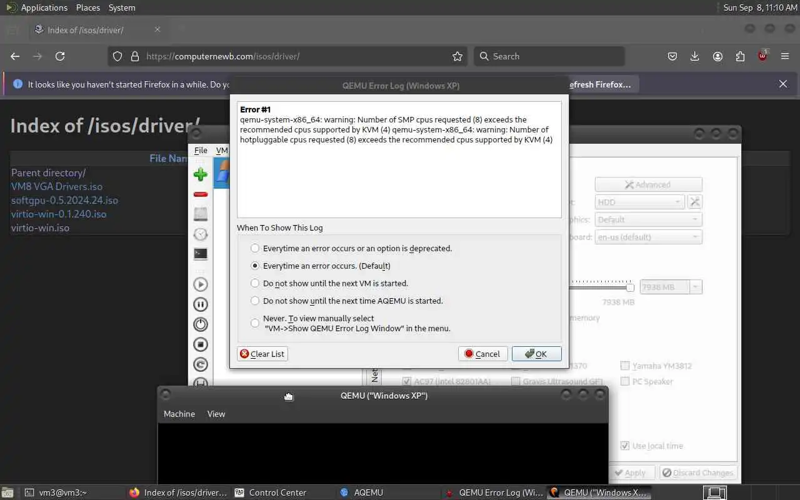Click the uBlock Origin extension icon

(762, 56)
